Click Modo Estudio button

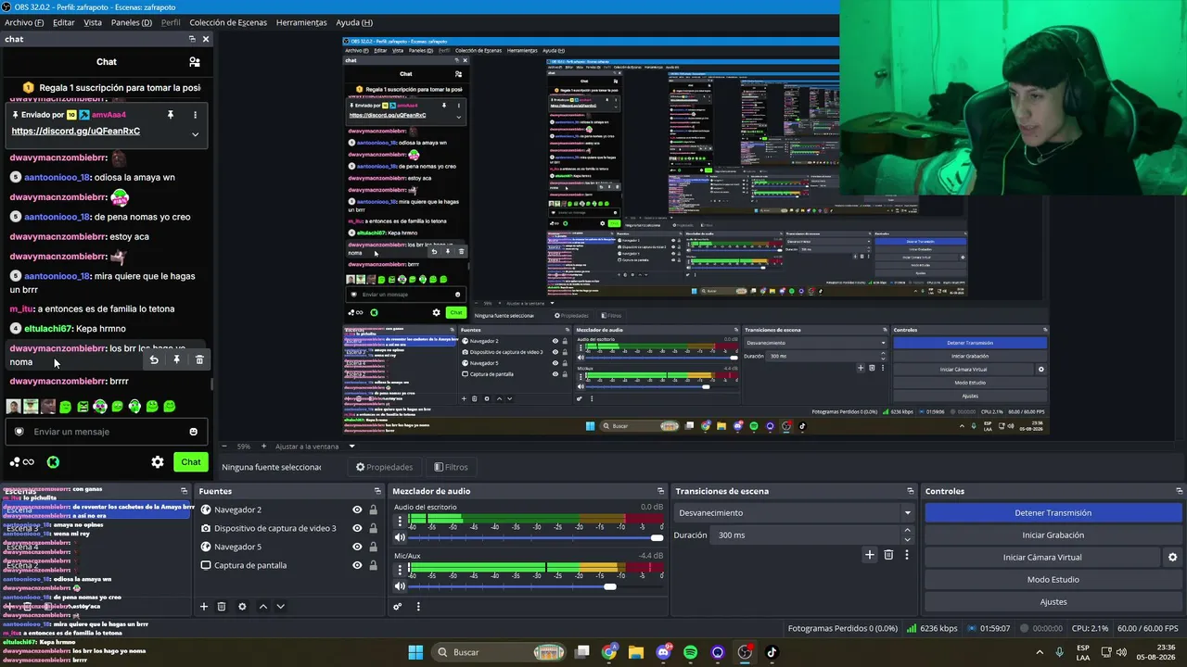click(1053, 580)
